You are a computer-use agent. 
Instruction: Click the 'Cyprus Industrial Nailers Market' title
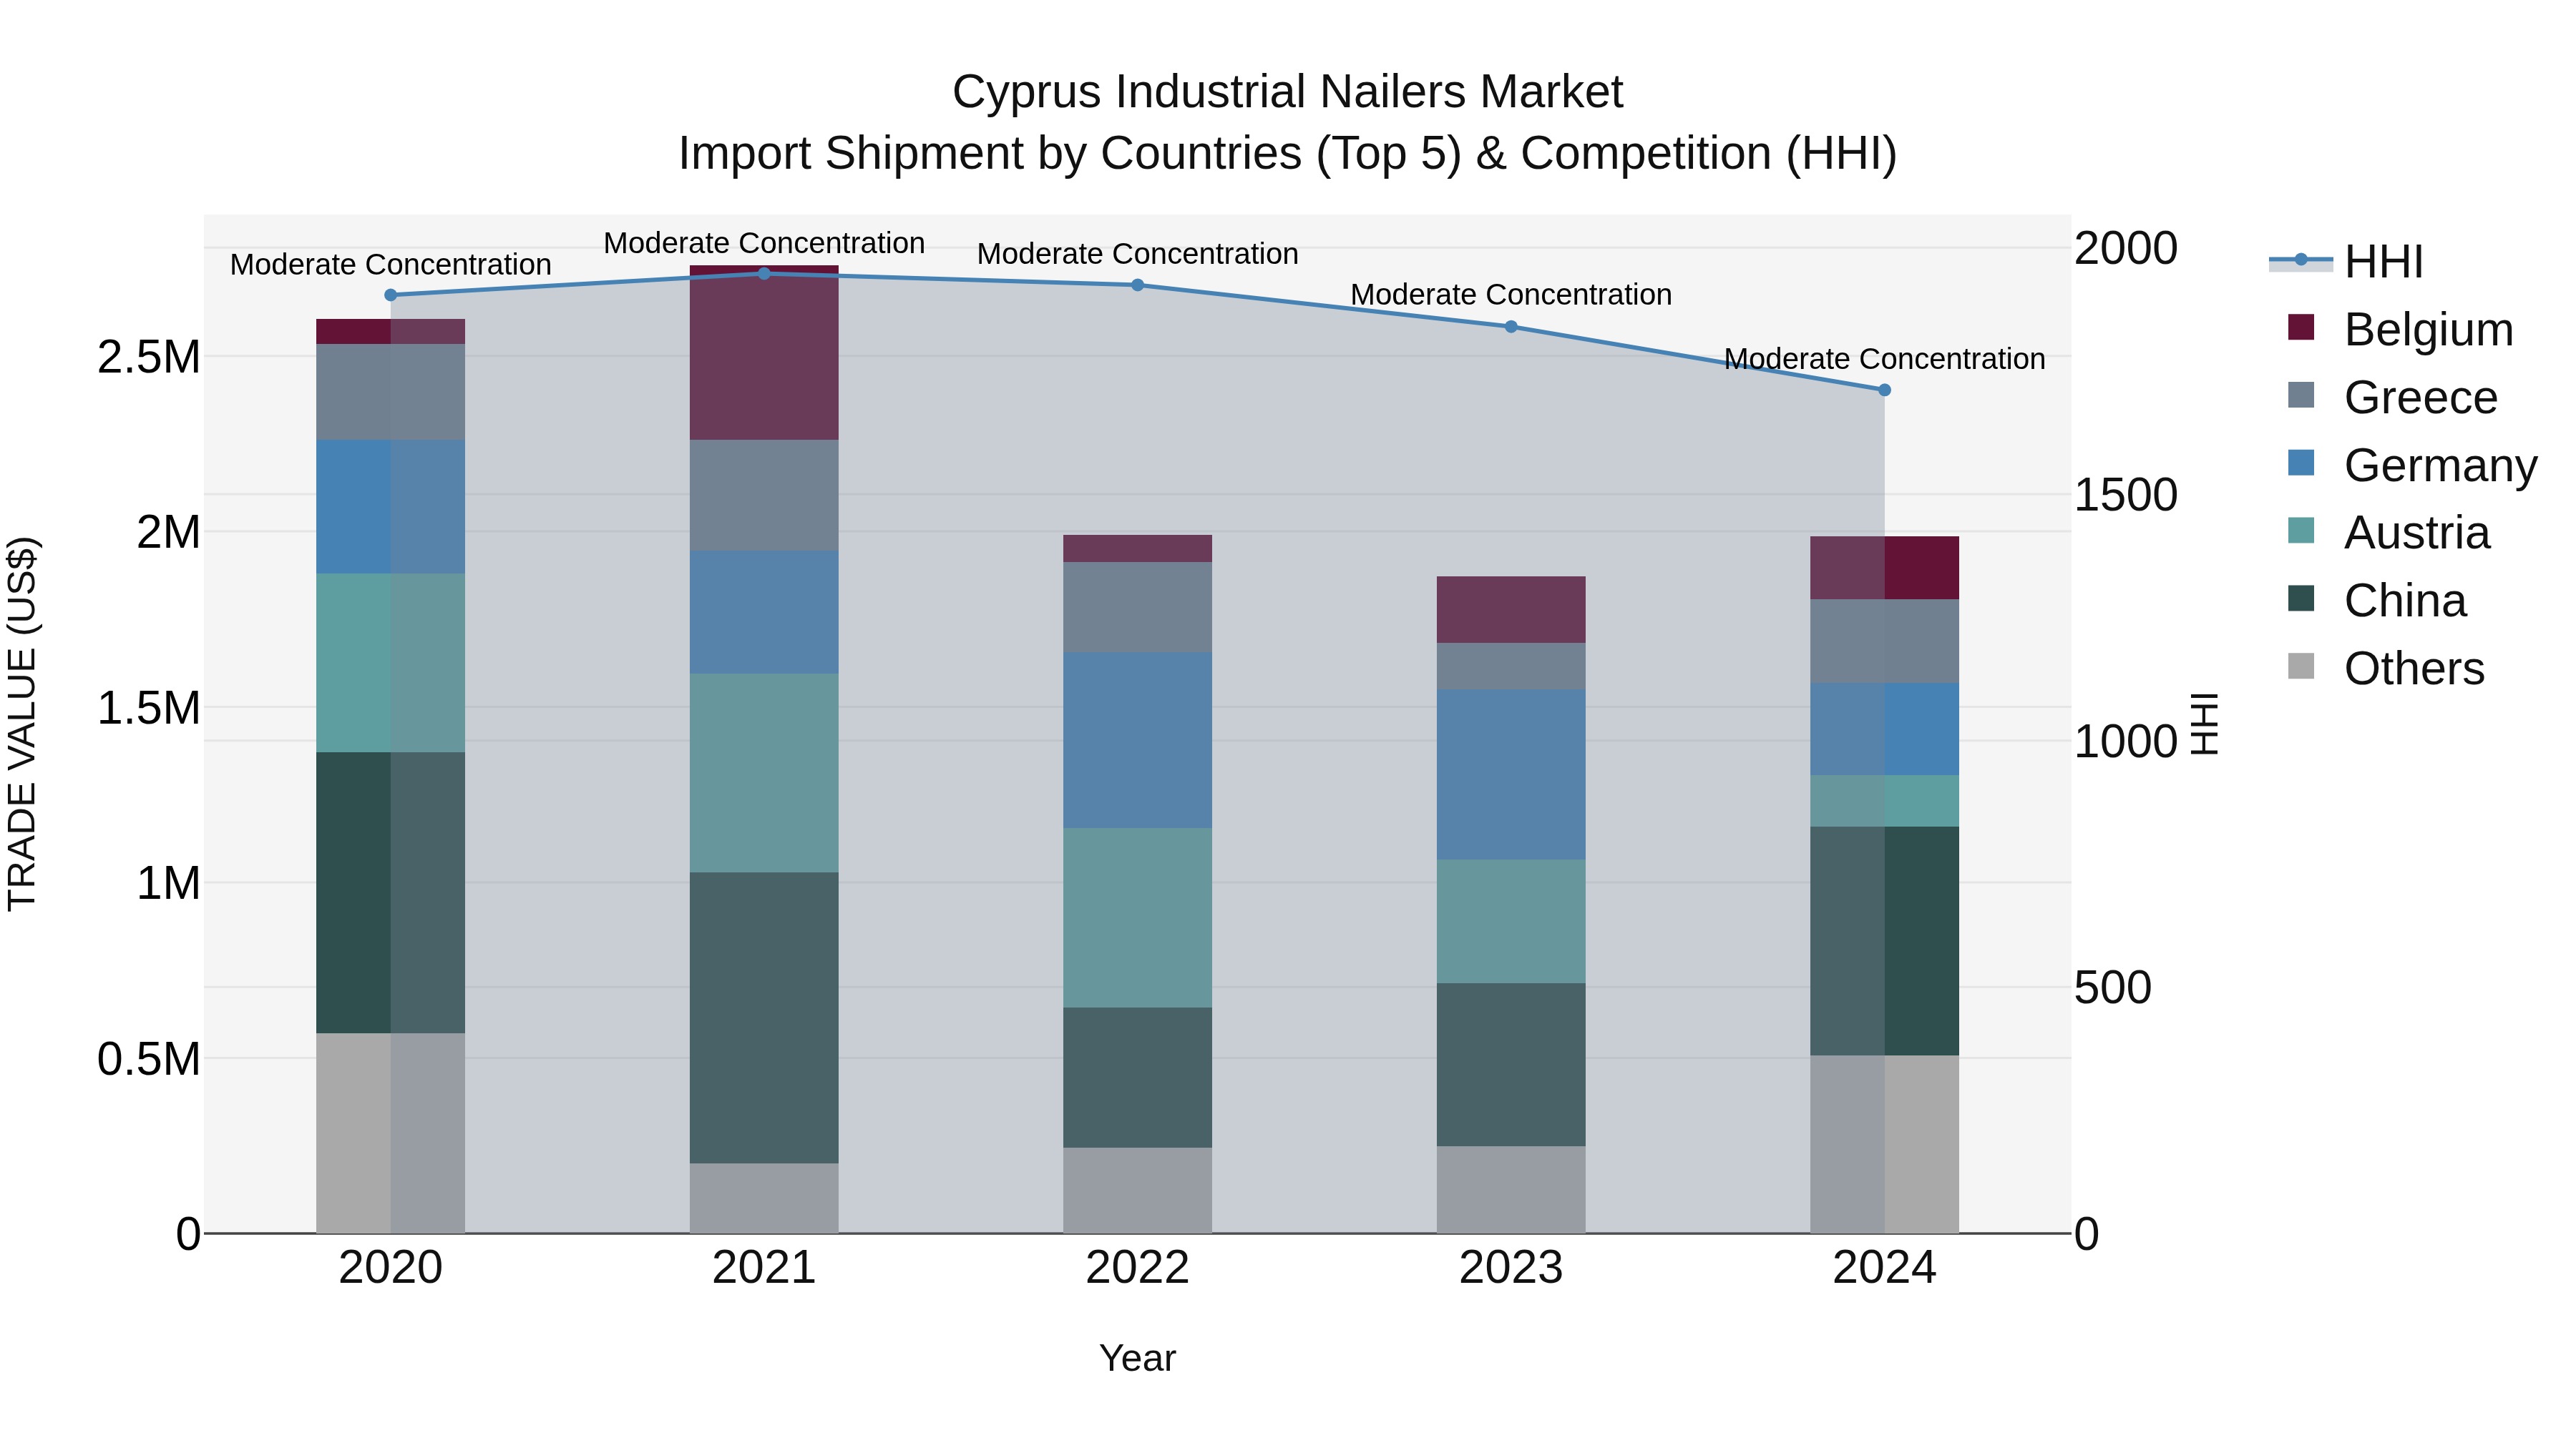point(1287,92)
